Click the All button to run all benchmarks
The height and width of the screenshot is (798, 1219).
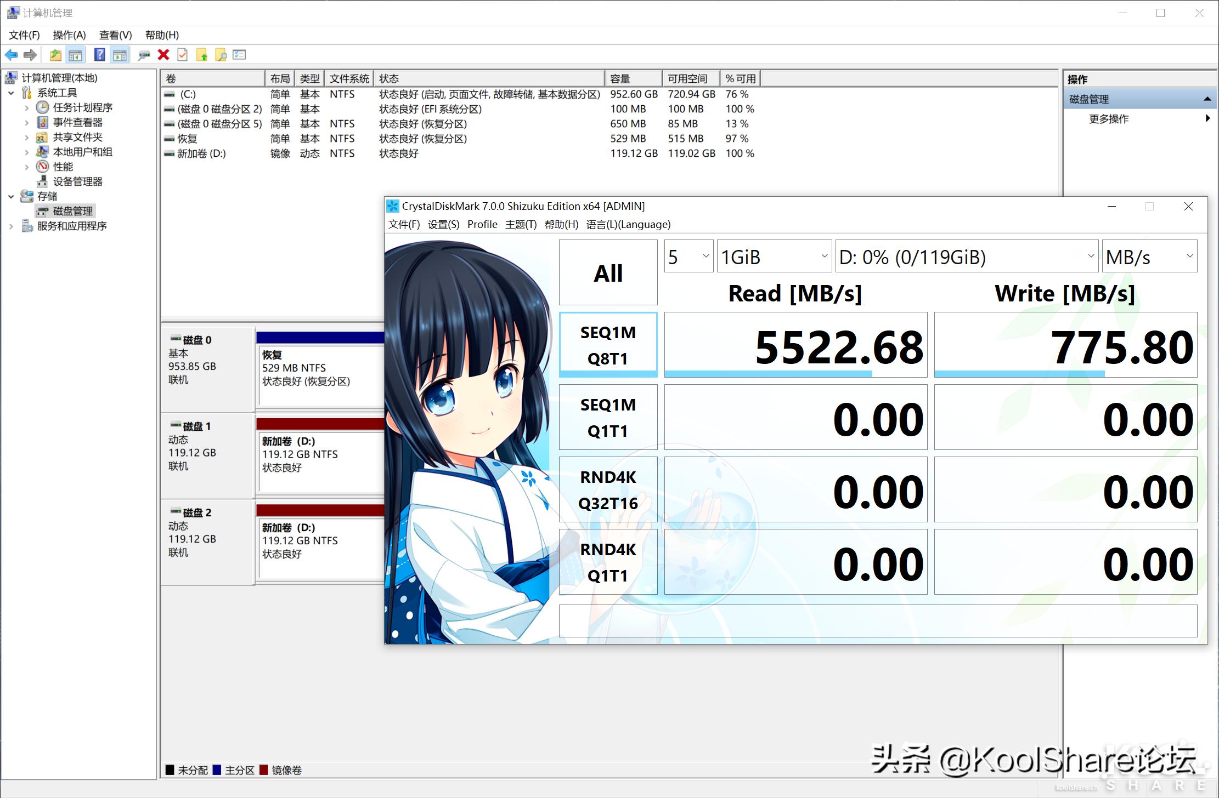click(x=607, y=272)
